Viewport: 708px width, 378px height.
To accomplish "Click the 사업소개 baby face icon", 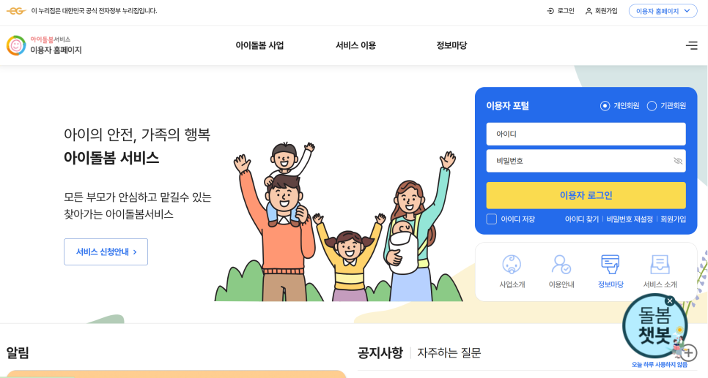I will click(x=512, y=264).
